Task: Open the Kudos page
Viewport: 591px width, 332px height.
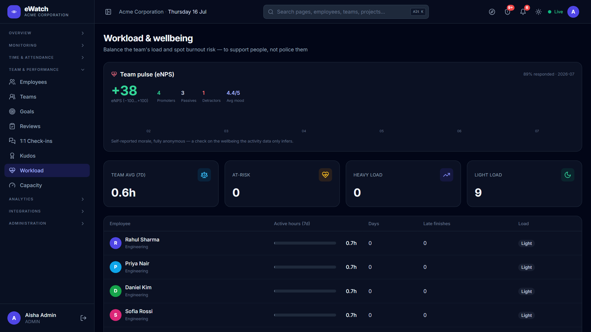Action: tap(47, 156)
